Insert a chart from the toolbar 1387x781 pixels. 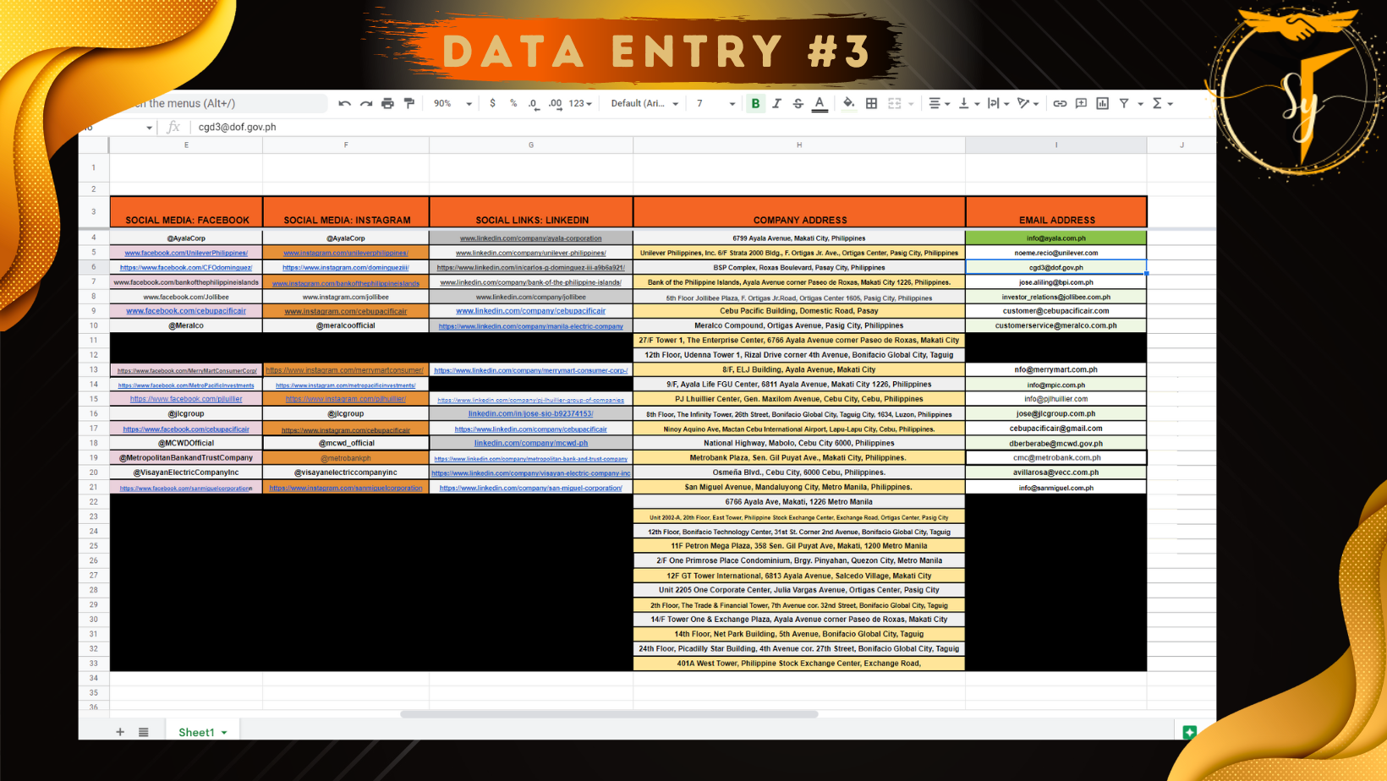(1102, 103)
